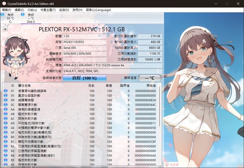Open the 磁碟(D) disk menu
The height and width of the screenshot is (168, 244).
click(x=64, y=10)
